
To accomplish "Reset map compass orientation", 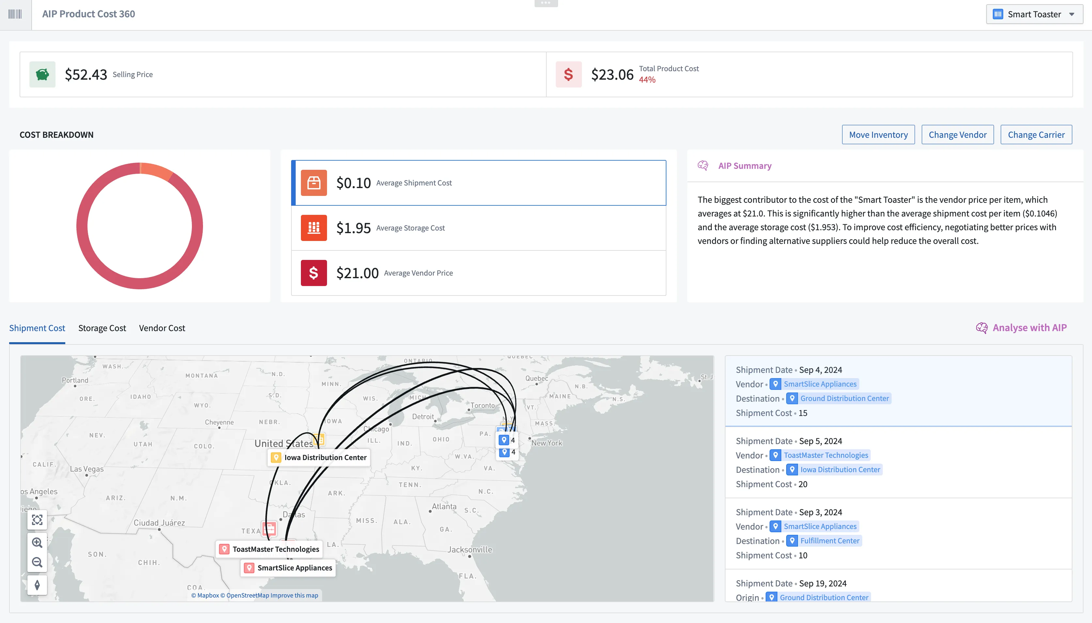I will pyautogui.click(x=37, y=585).
